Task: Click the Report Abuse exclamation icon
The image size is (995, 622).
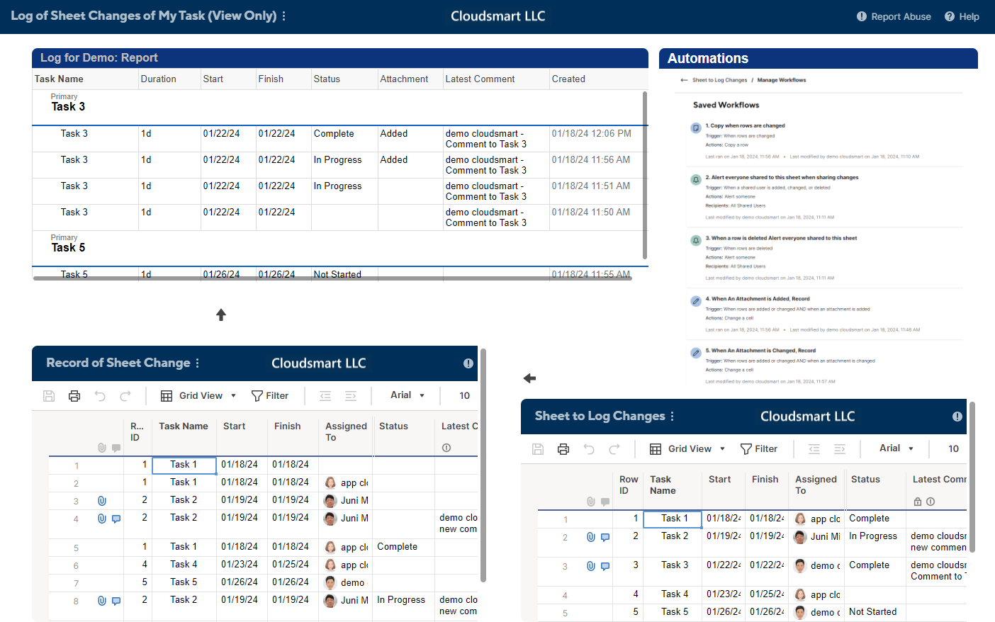Action: (x=862, y=16)
